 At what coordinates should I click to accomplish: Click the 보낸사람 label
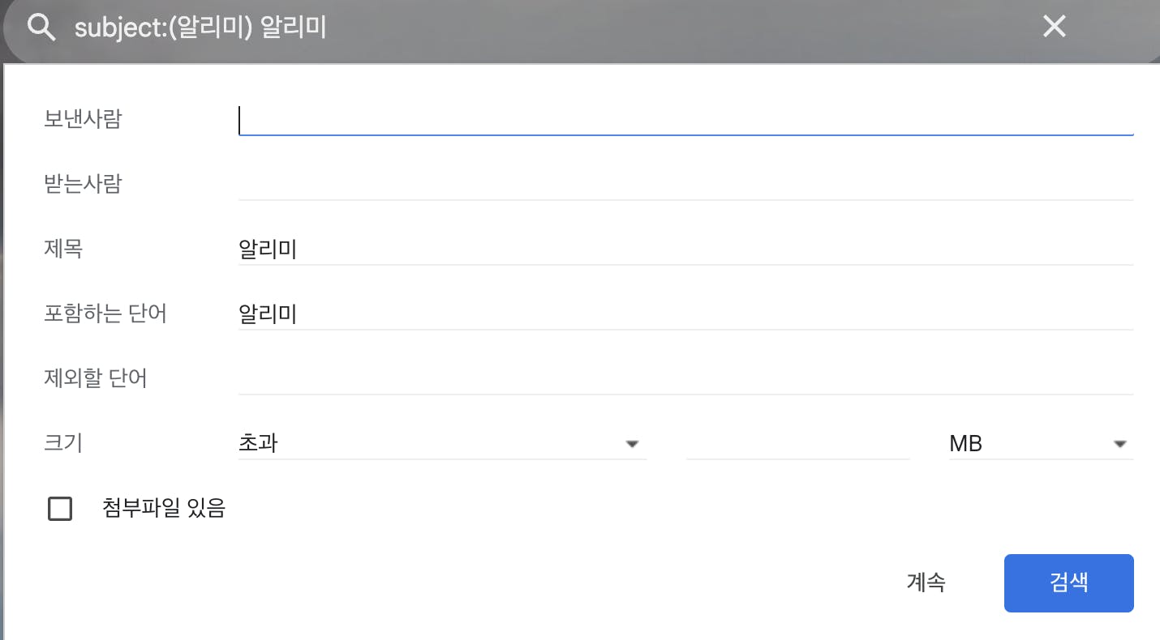[83, 119]
